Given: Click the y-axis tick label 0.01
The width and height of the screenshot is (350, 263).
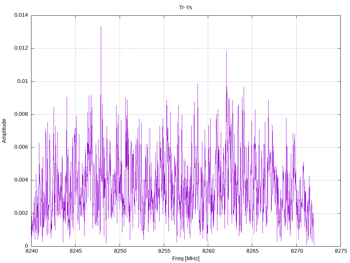Looking at the screenshot, I should (x=23, y=81).
